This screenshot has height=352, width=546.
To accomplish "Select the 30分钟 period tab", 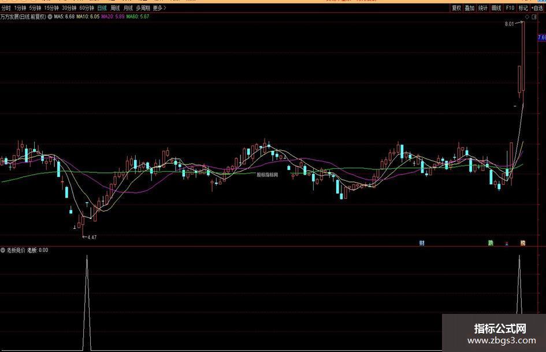I will [x=69, y=8].
